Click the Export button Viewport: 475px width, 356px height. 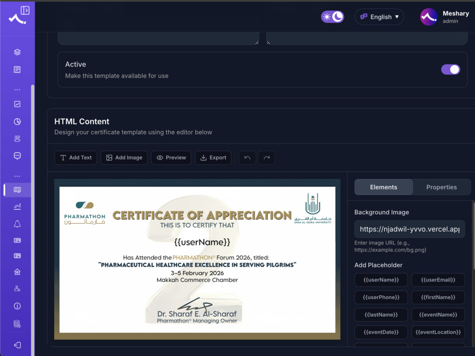point(213,158)
